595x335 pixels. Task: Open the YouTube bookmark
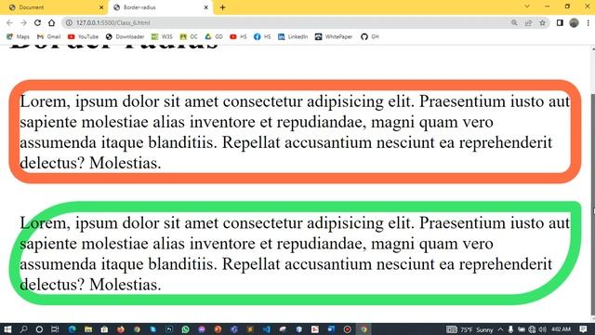83,36
